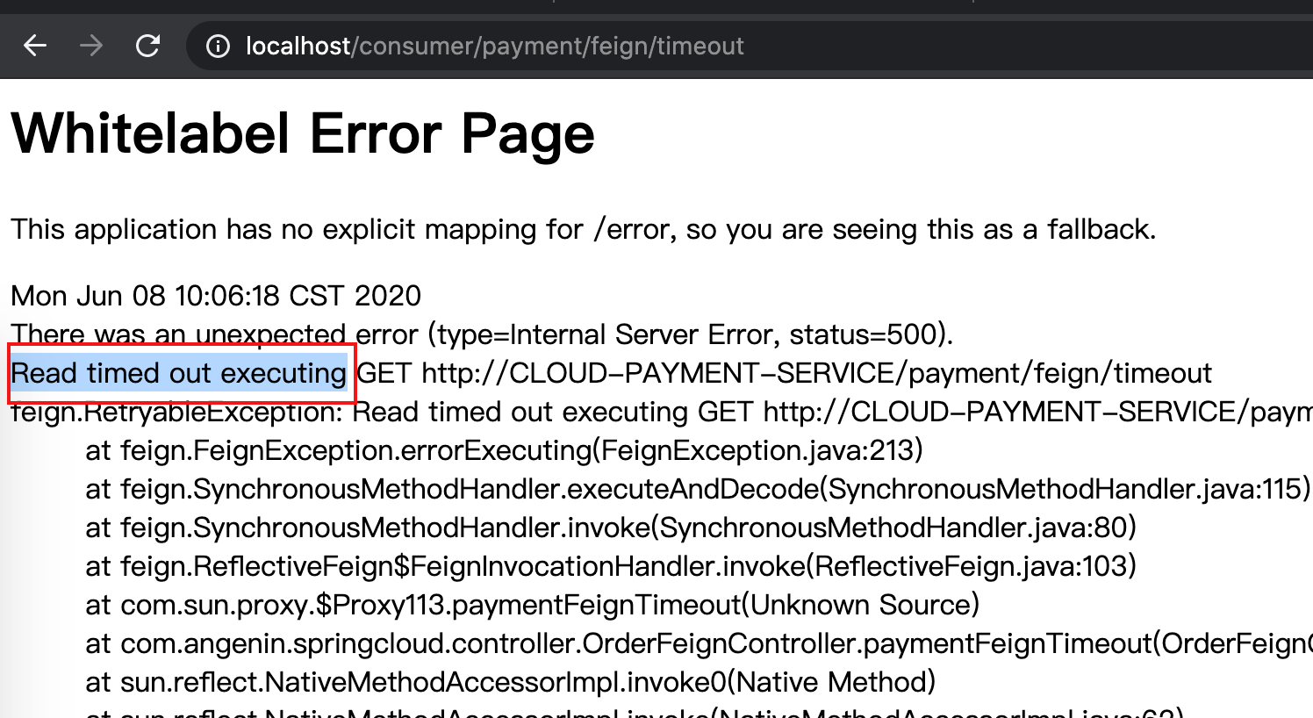This screenshot has height=718, width=1313.
Task: Click OrderFeignController.paymentFeignTimeout stack line
Action: click(699, 643)
